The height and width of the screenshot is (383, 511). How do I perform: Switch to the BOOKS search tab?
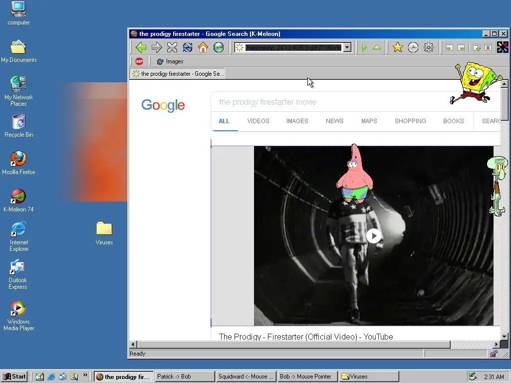click(x=453, y=121)
